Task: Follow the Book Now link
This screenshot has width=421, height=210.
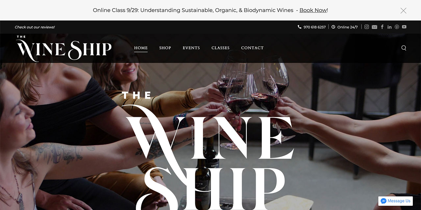Action: click(313, 10)
